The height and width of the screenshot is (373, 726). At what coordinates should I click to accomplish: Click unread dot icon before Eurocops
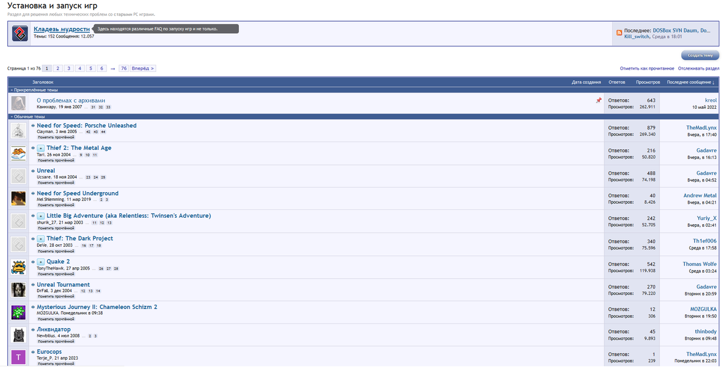[33, 352]
